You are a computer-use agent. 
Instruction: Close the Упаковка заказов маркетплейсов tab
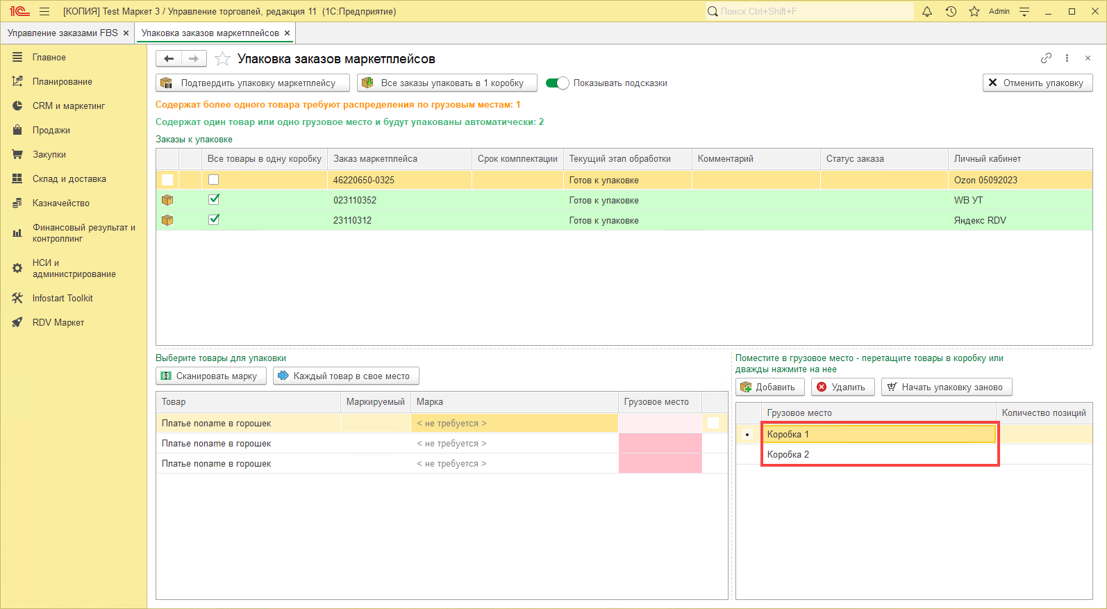287,33
